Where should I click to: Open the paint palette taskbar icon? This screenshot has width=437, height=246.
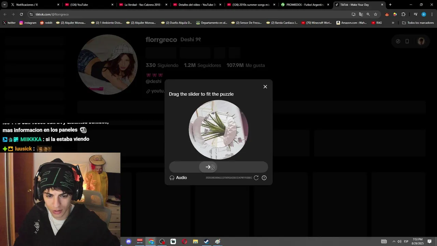point(217,242)
